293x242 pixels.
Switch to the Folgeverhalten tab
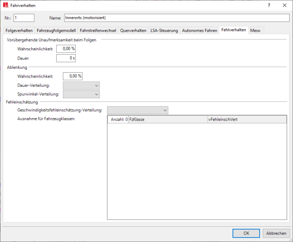pyautogui.click(x=19, y=30)
